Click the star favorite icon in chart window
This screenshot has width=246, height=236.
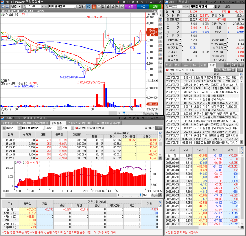46,6
